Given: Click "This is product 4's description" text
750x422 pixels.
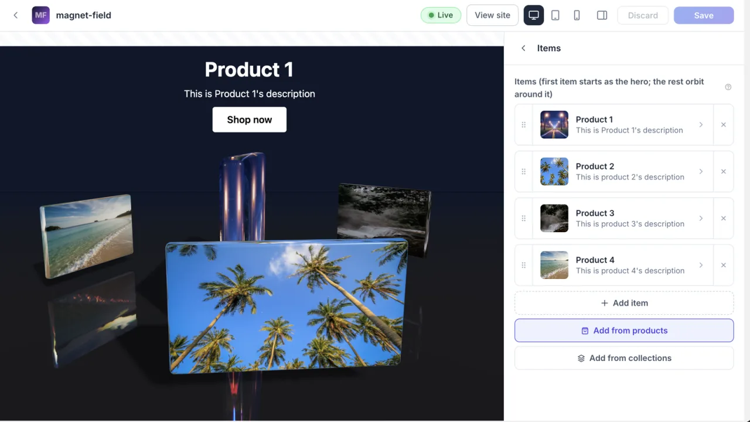Looking at the screenshot, I should [x=630, y=271].
